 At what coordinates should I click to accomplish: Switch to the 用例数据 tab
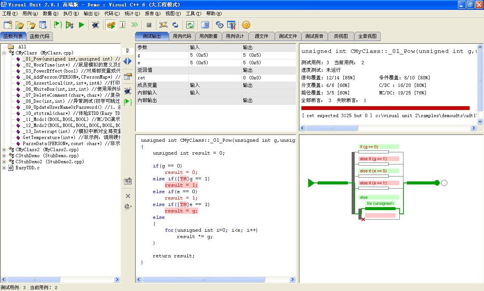click(x=208, y=36)
